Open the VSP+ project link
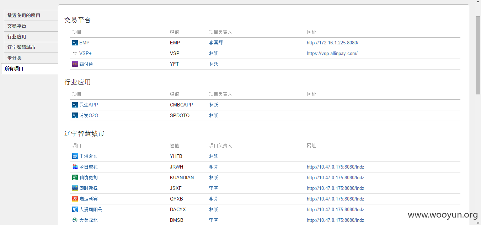The image size is (481, 225). point(85,53)
